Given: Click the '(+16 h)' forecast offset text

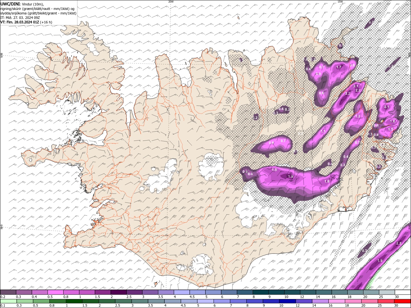Looking at the screenshot, I should pos(46,22).
